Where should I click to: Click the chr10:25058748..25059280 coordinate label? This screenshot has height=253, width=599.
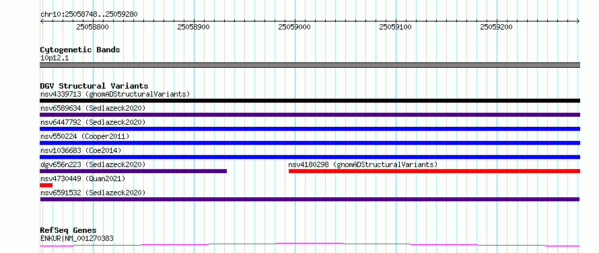pos(89,15)
